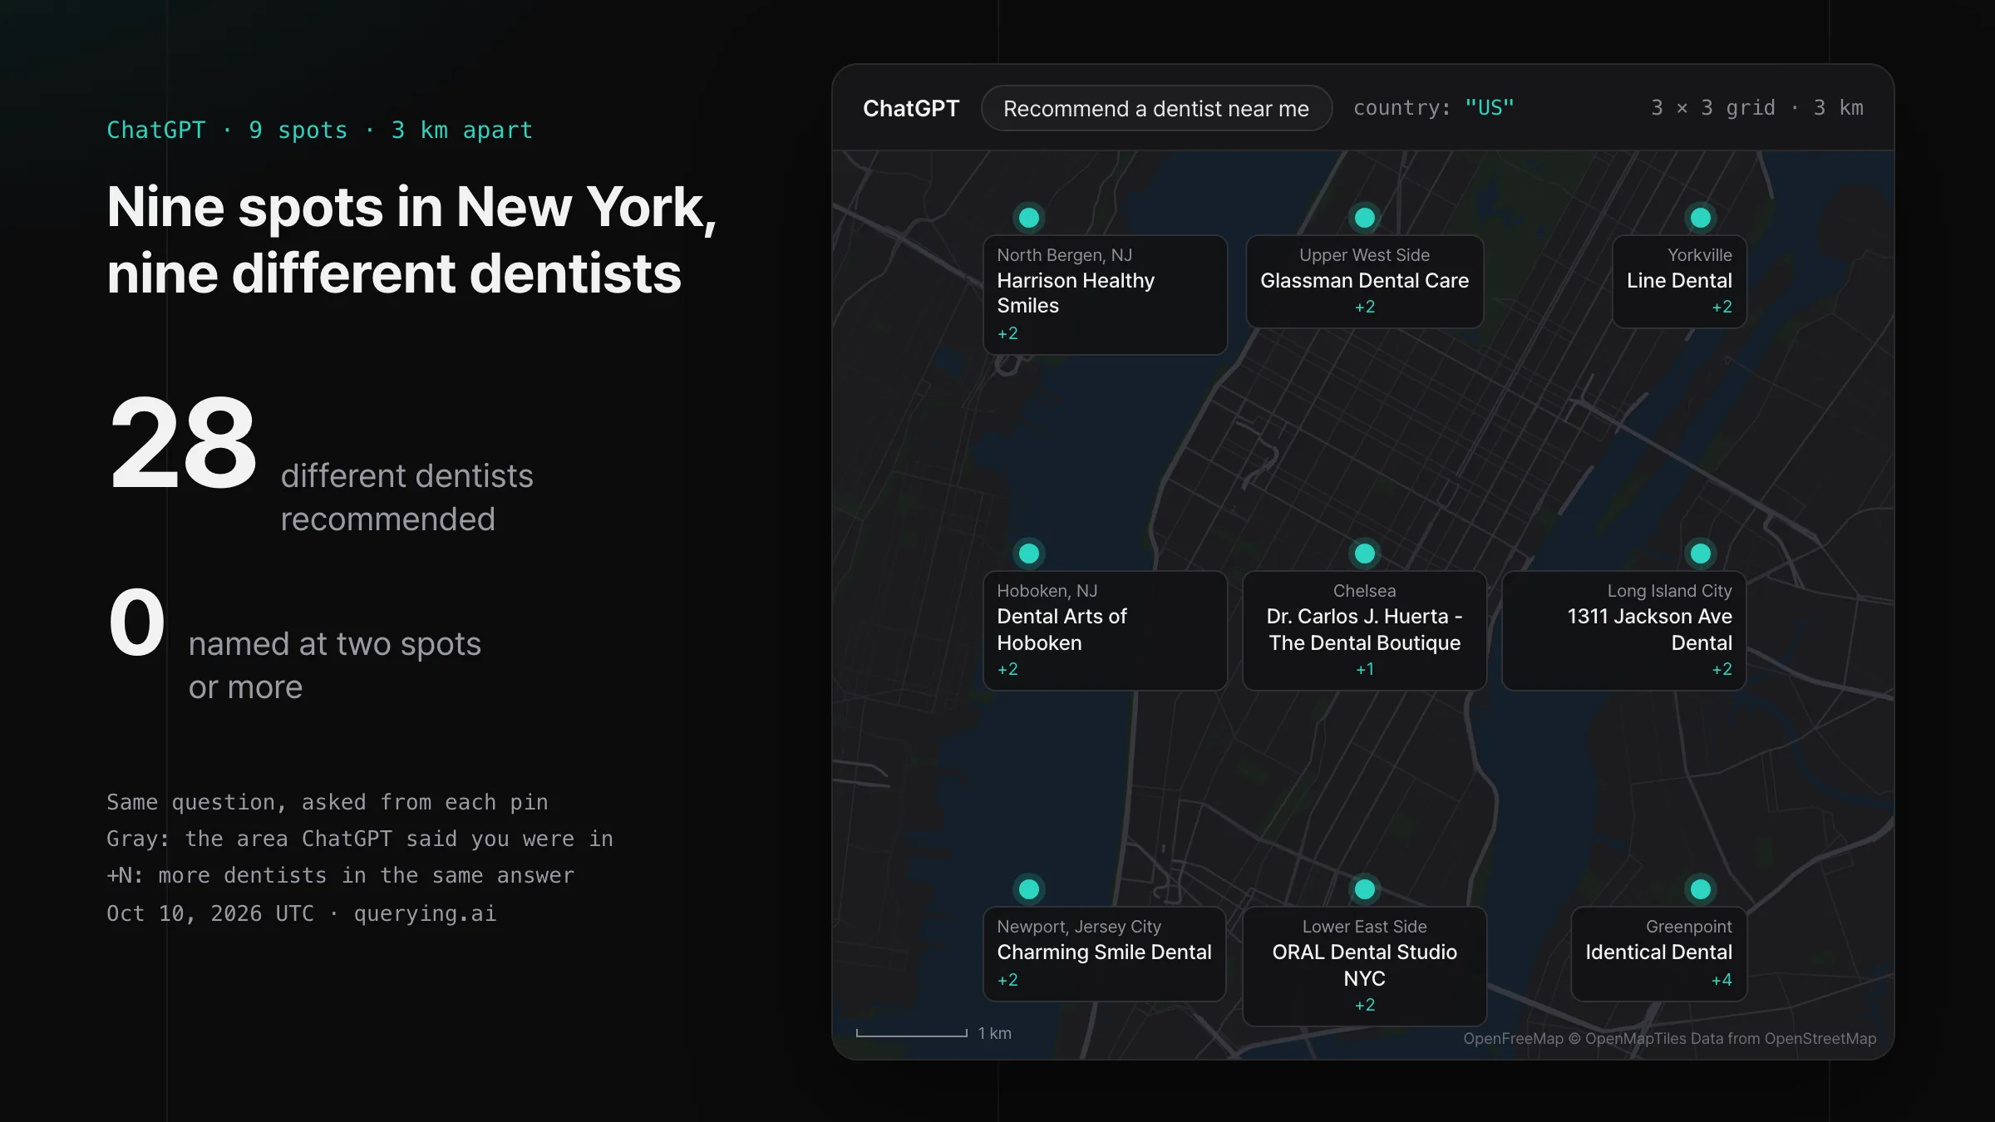This screenshot has height=1122, width=1995.
Task: Click the map pin above North Bergen, NJ
Action: click(x=1029, y=218)
